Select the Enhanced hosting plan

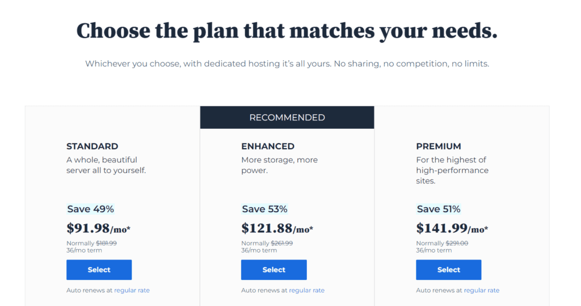point(273,270)
